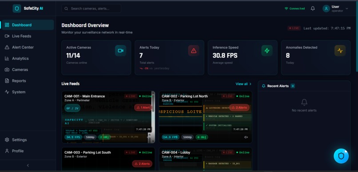Expand the User operator dropdown chevron
This screenshot has width=358, height=172.
346,9
